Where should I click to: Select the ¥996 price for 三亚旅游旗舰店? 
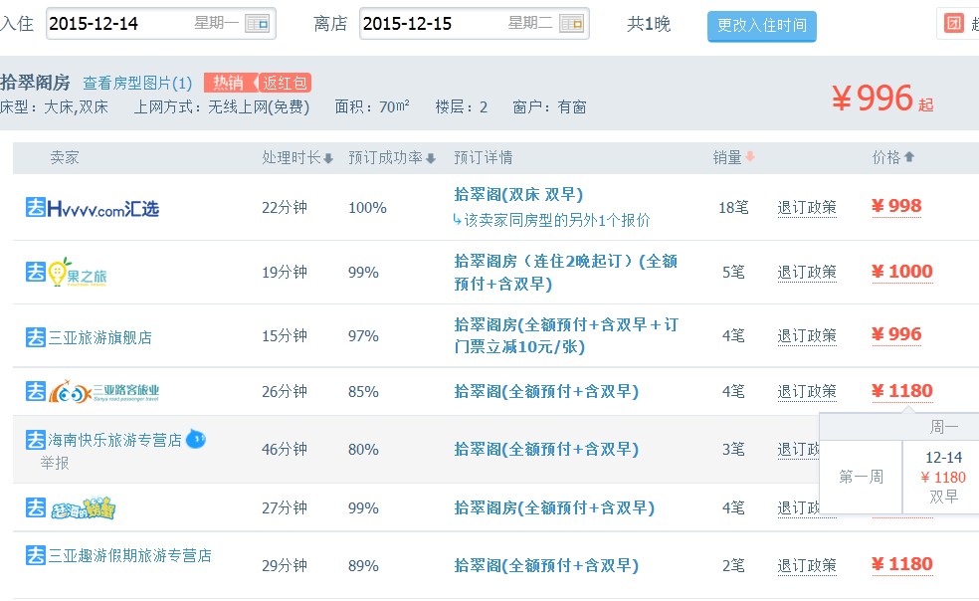[x=896, y=334]
